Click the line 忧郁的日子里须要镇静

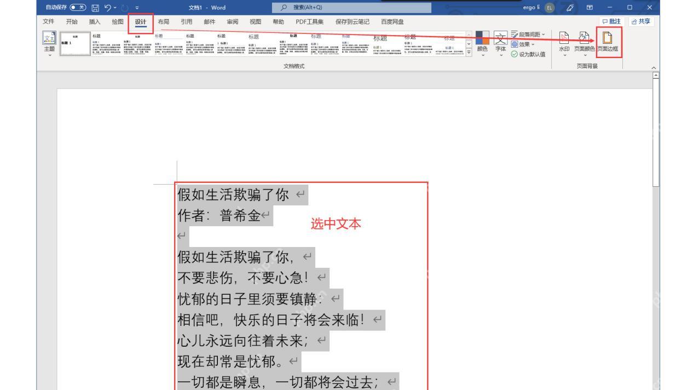click(x=251, y=300)
